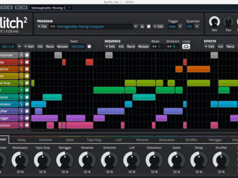This screenshot has height=178, width=238.
Task: Solo the Delay lane
Action: click(x=21, y=62)
